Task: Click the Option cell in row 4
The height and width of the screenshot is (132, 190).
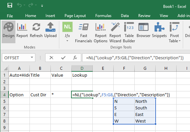Action: 19,95
